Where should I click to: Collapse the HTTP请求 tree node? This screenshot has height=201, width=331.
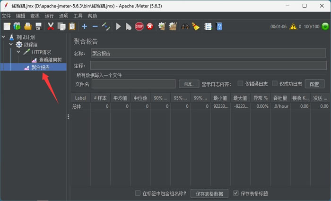18,52
